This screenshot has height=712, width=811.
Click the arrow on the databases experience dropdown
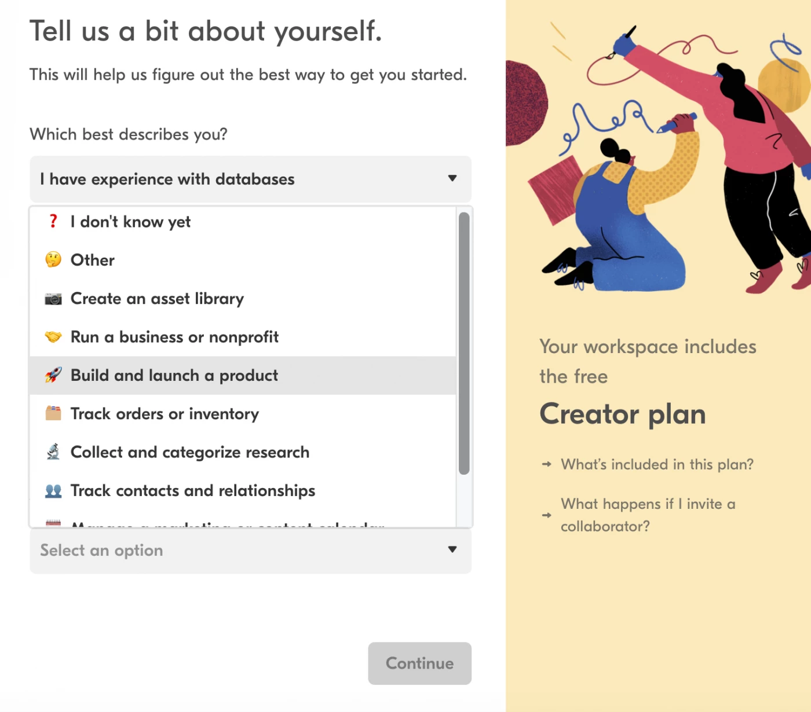pyautogui.click(x=452, y=179)
